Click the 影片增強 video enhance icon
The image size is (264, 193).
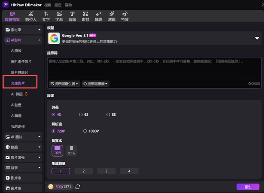click(8, 157)
